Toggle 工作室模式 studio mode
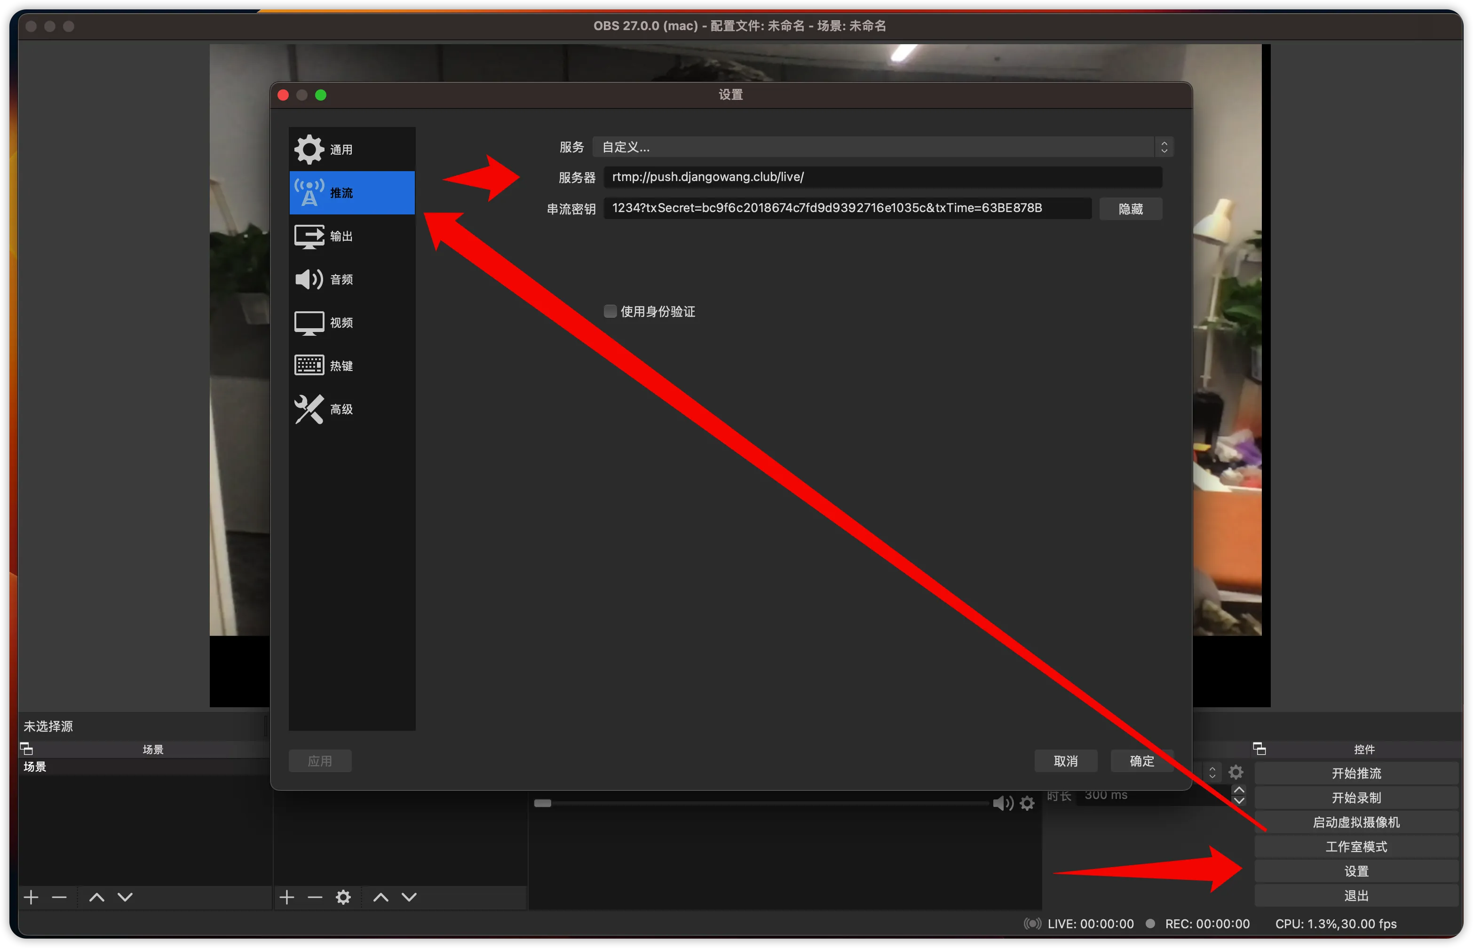1473x948 pixels. point(1356,847)
